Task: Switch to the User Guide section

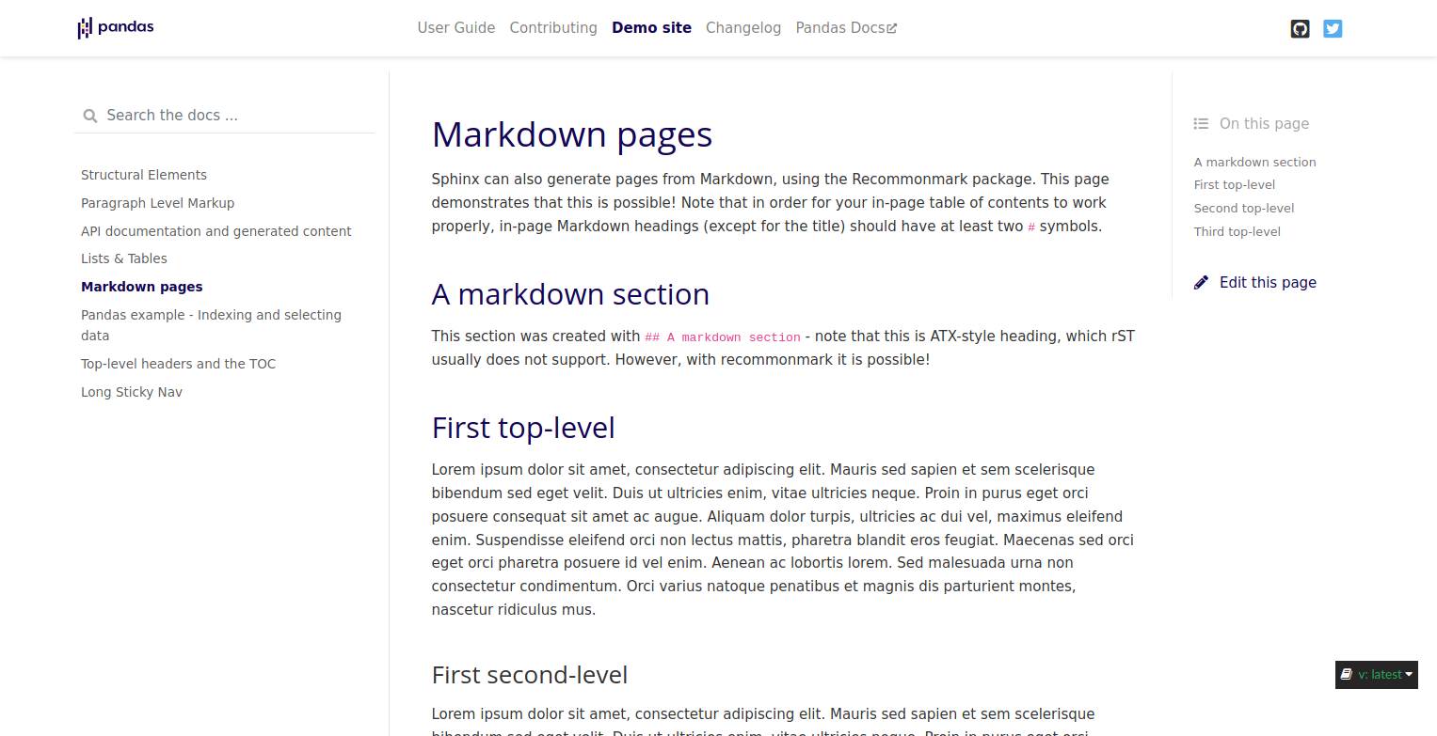Action: (x=456, y=27)
